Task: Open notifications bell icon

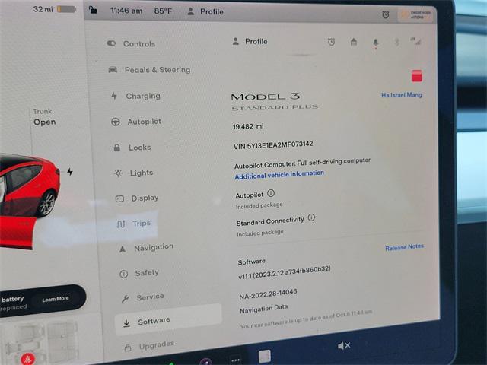Action: [375, 43]
